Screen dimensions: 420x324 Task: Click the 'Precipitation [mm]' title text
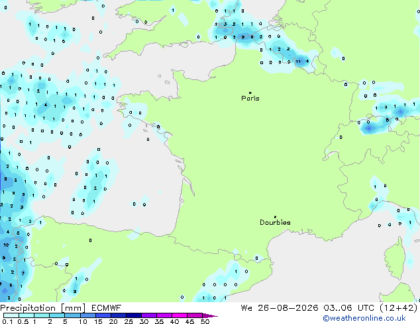(43, 308)
